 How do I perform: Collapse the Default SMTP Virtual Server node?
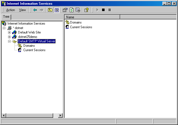tap(9, 41)
